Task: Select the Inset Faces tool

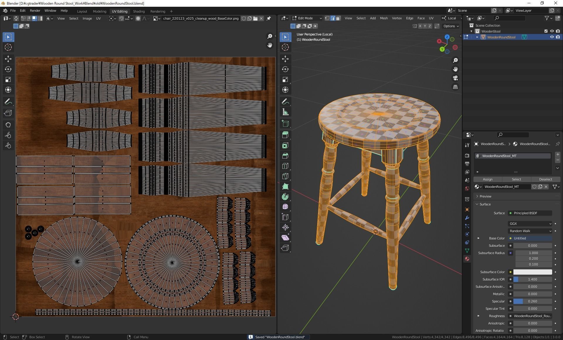Action: coord(285,145)
